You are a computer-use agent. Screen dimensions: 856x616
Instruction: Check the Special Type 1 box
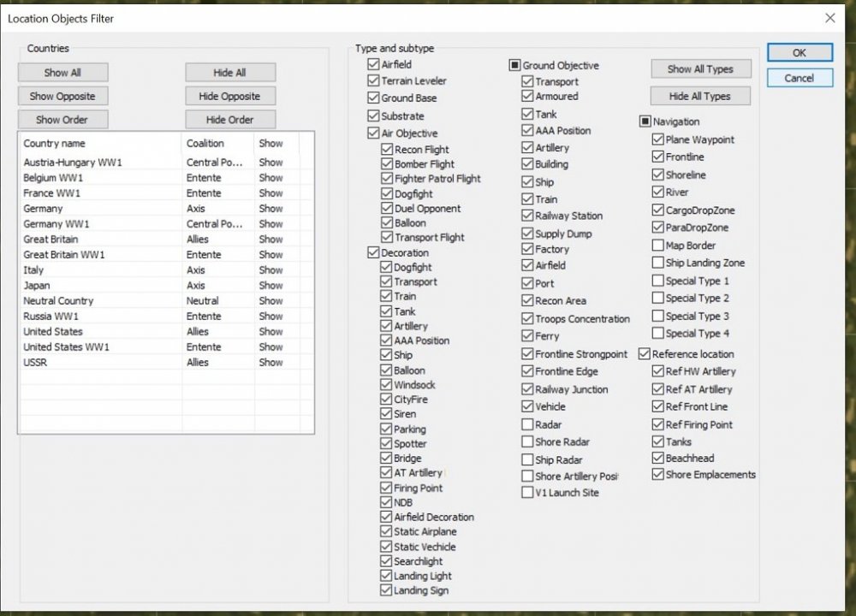(657, 281)
